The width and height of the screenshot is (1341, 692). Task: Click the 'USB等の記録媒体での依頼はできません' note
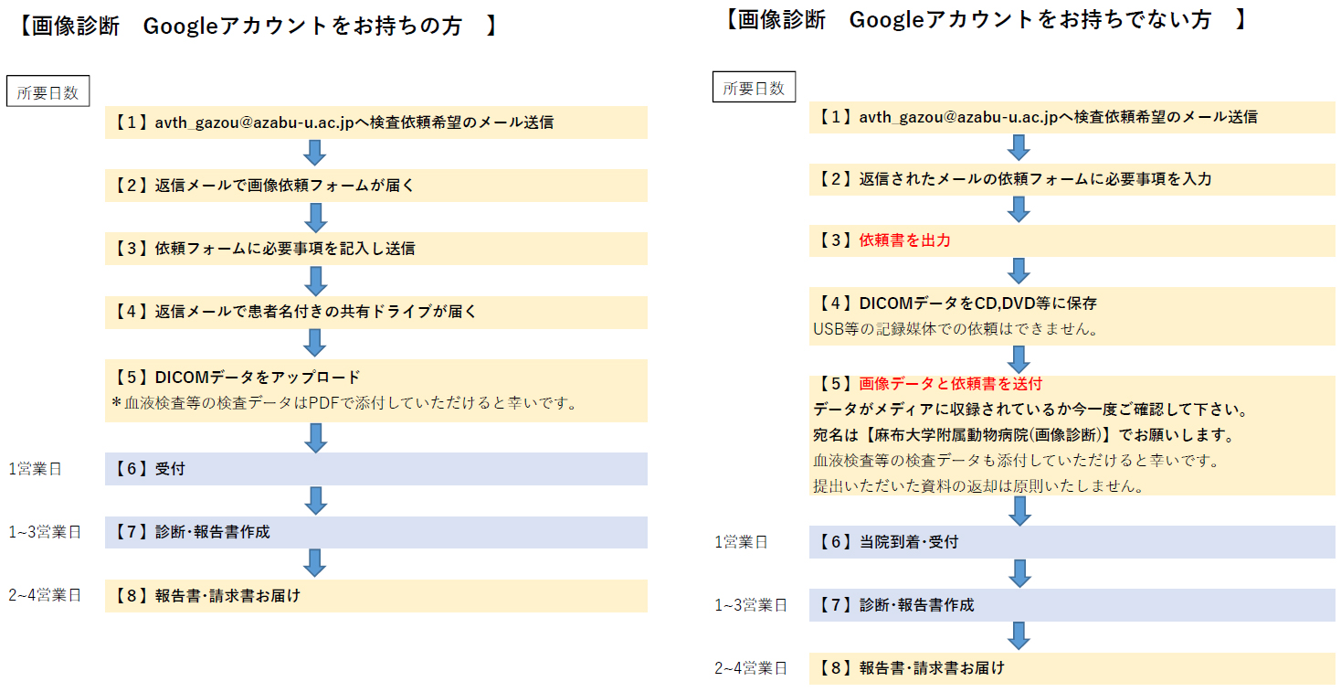pos(955,328)
